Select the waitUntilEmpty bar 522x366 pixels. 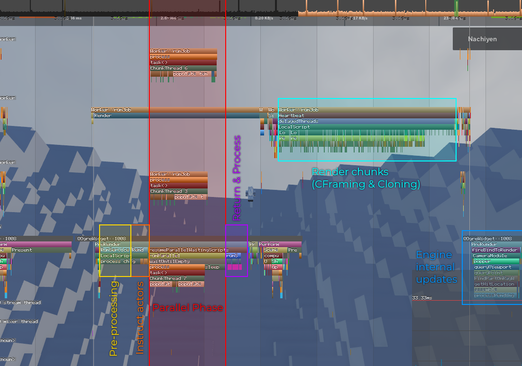[x=171, y=261]
